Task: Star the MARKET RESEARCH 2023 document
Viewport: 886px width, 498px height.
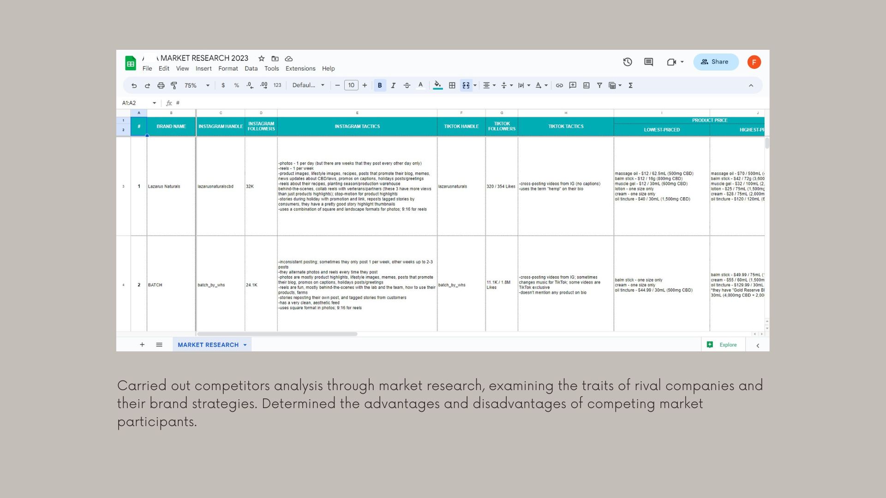Action: pyautogui.click(x=262, y=59)
